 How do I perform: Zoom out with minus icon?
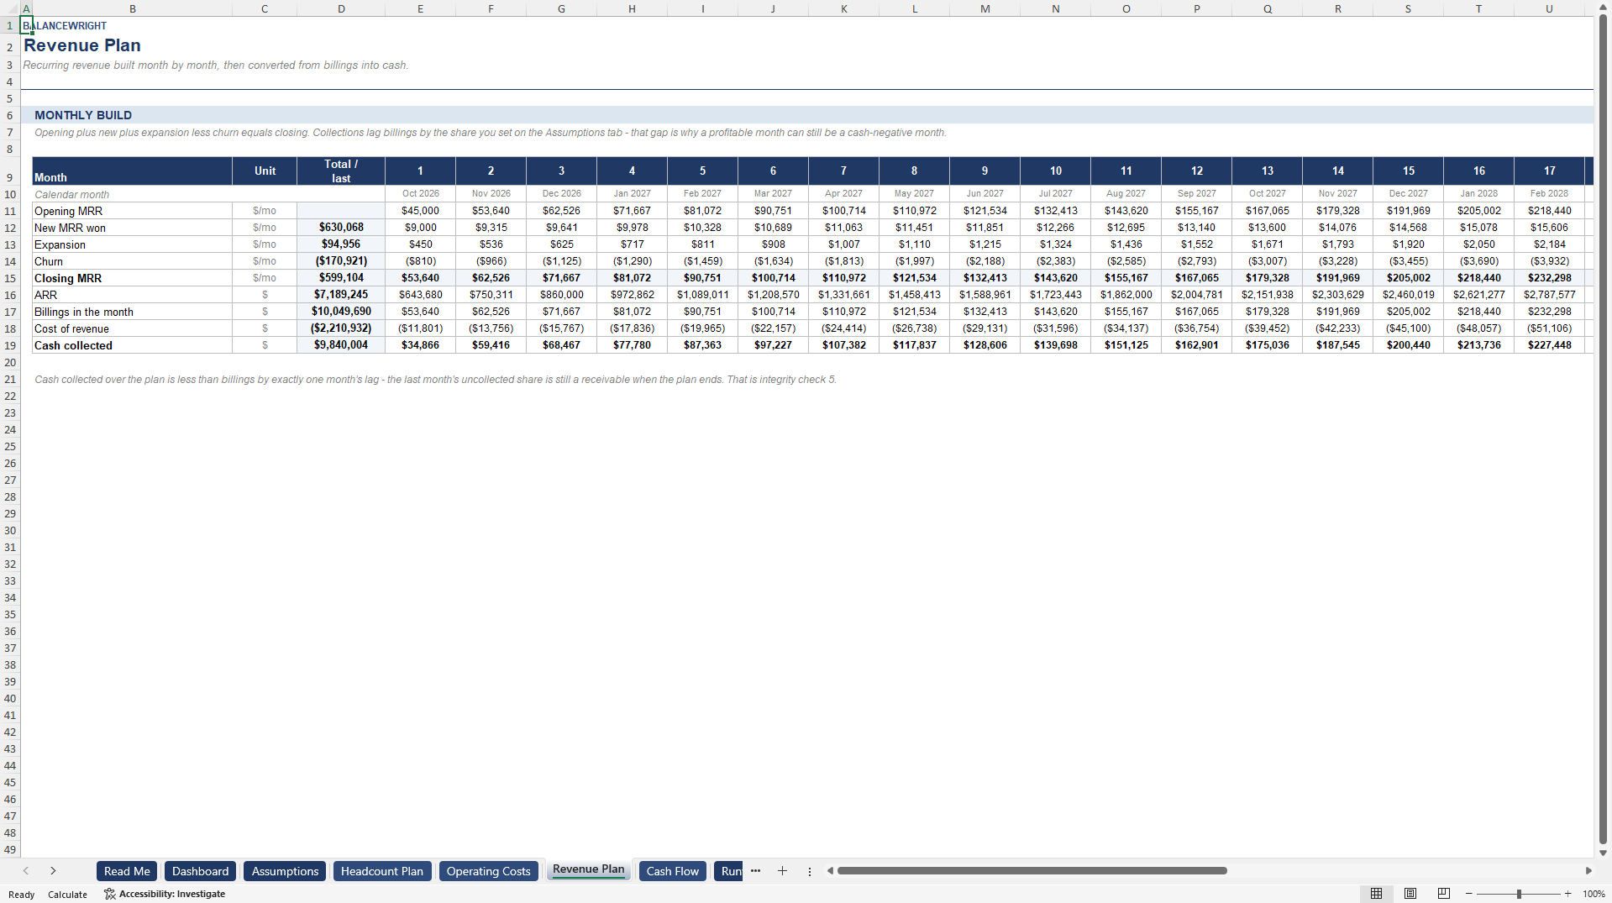tap(1469, 894)
